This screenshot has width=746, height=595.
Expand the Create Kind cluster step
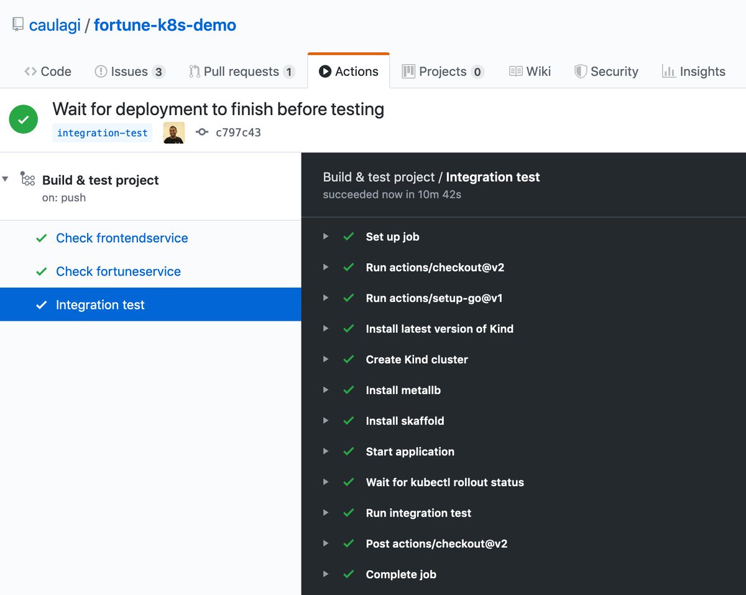coord(325,359)
